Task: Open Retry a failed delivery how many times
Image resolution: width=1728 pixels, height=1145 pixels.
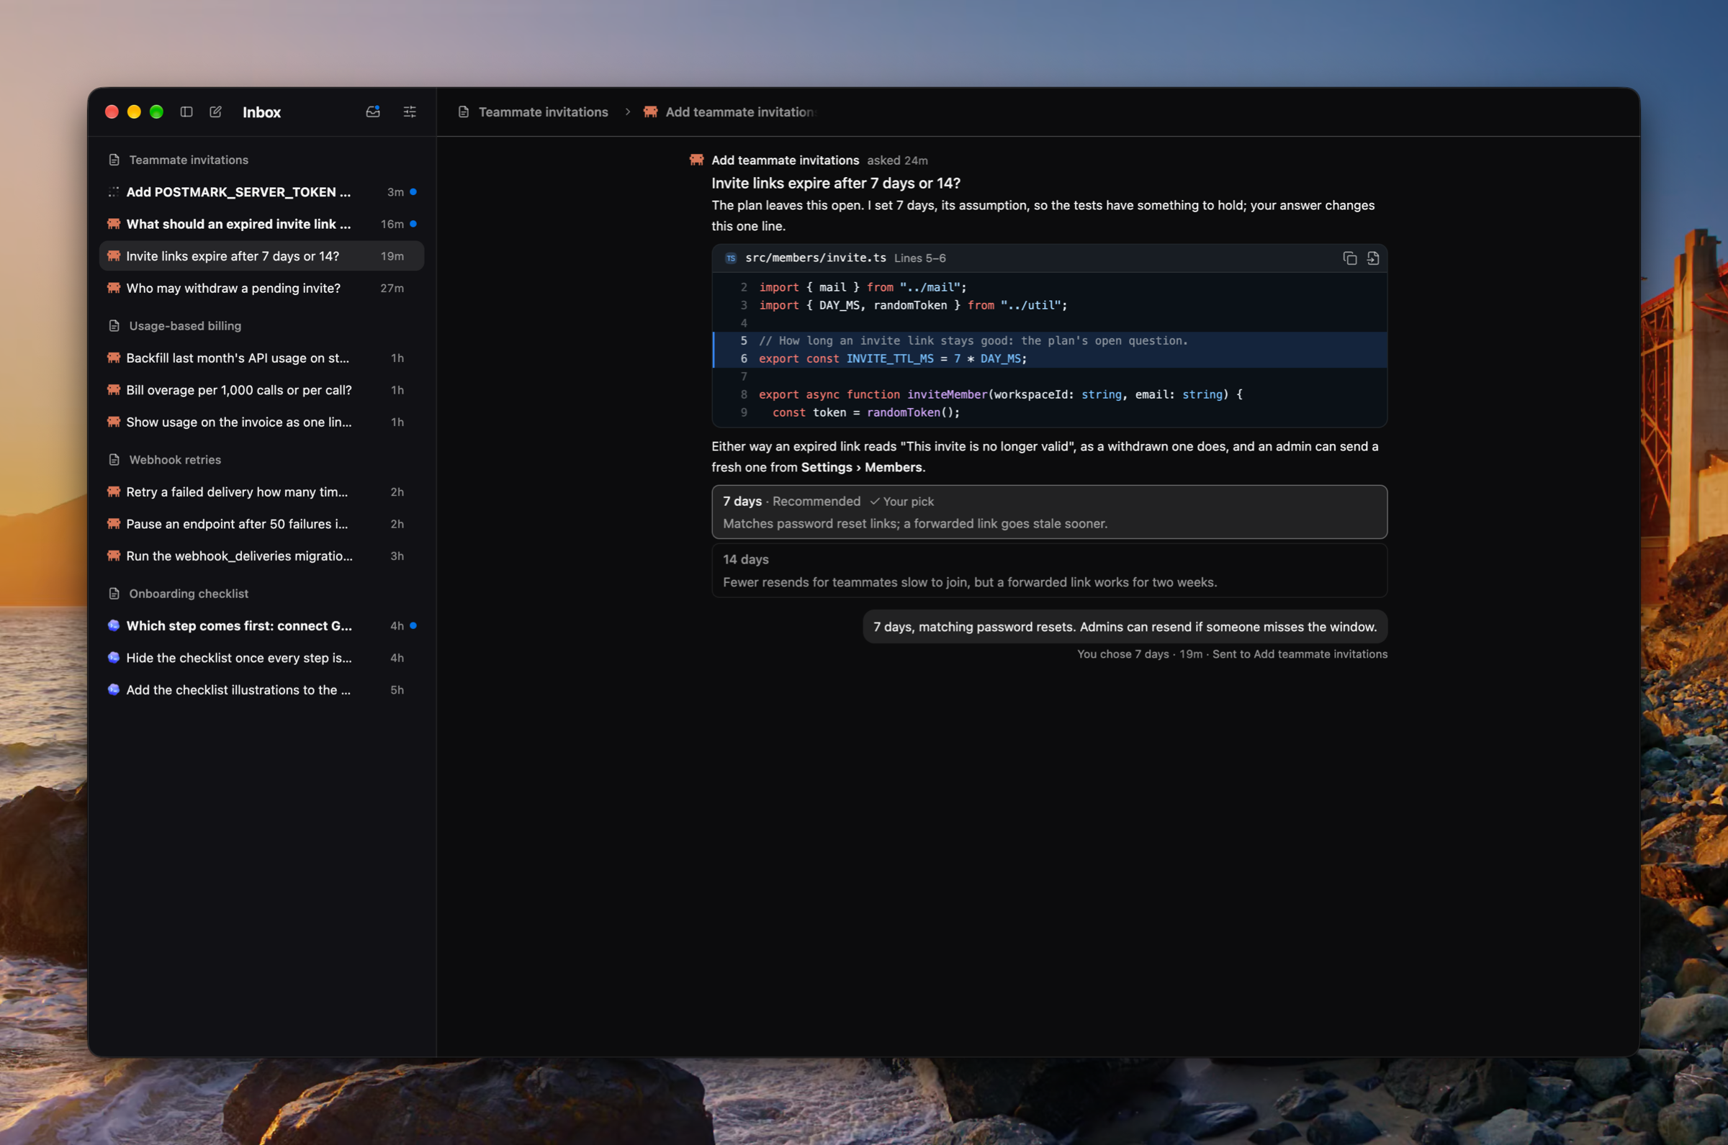Action: click(261, 492)
